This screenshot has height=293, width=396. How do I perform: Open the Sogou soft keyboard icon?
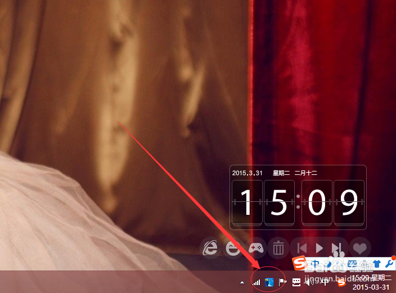coord(352,264)
